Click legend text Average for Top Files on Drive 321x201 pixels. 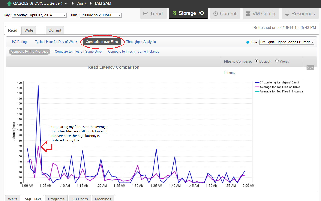[280, 87]
